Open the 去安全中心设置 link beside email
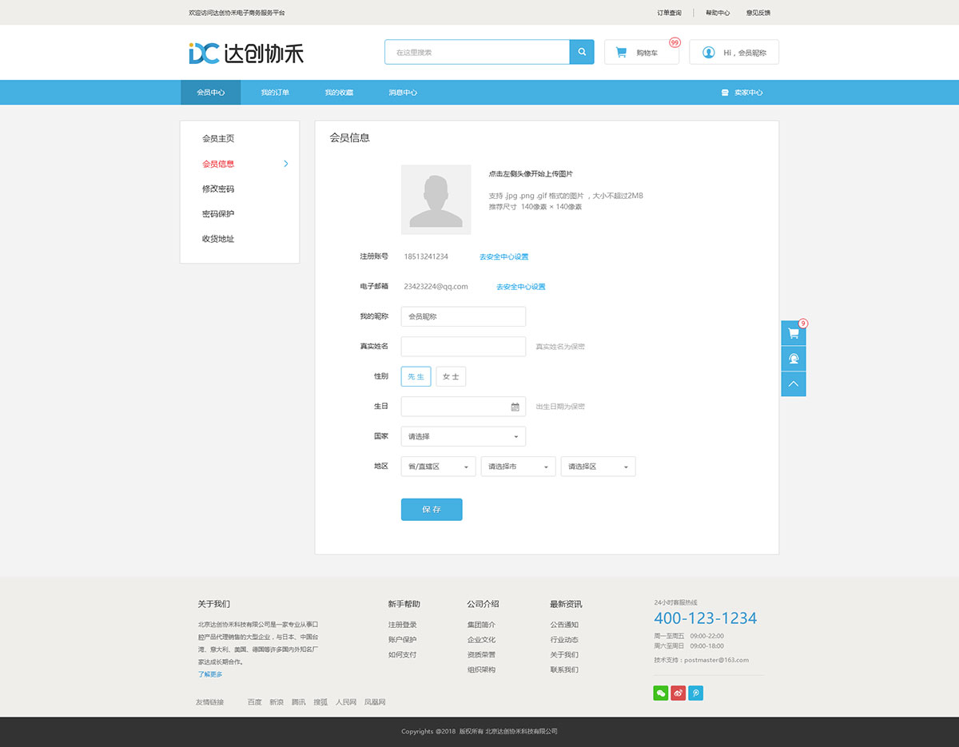 520,286
